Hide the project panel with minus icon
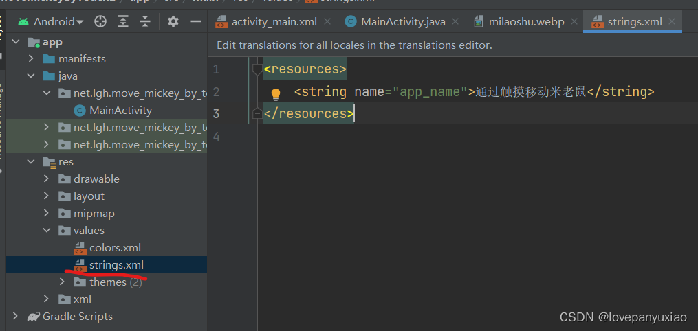The width and height of the screenshot is (698, 331). point(196,21)
